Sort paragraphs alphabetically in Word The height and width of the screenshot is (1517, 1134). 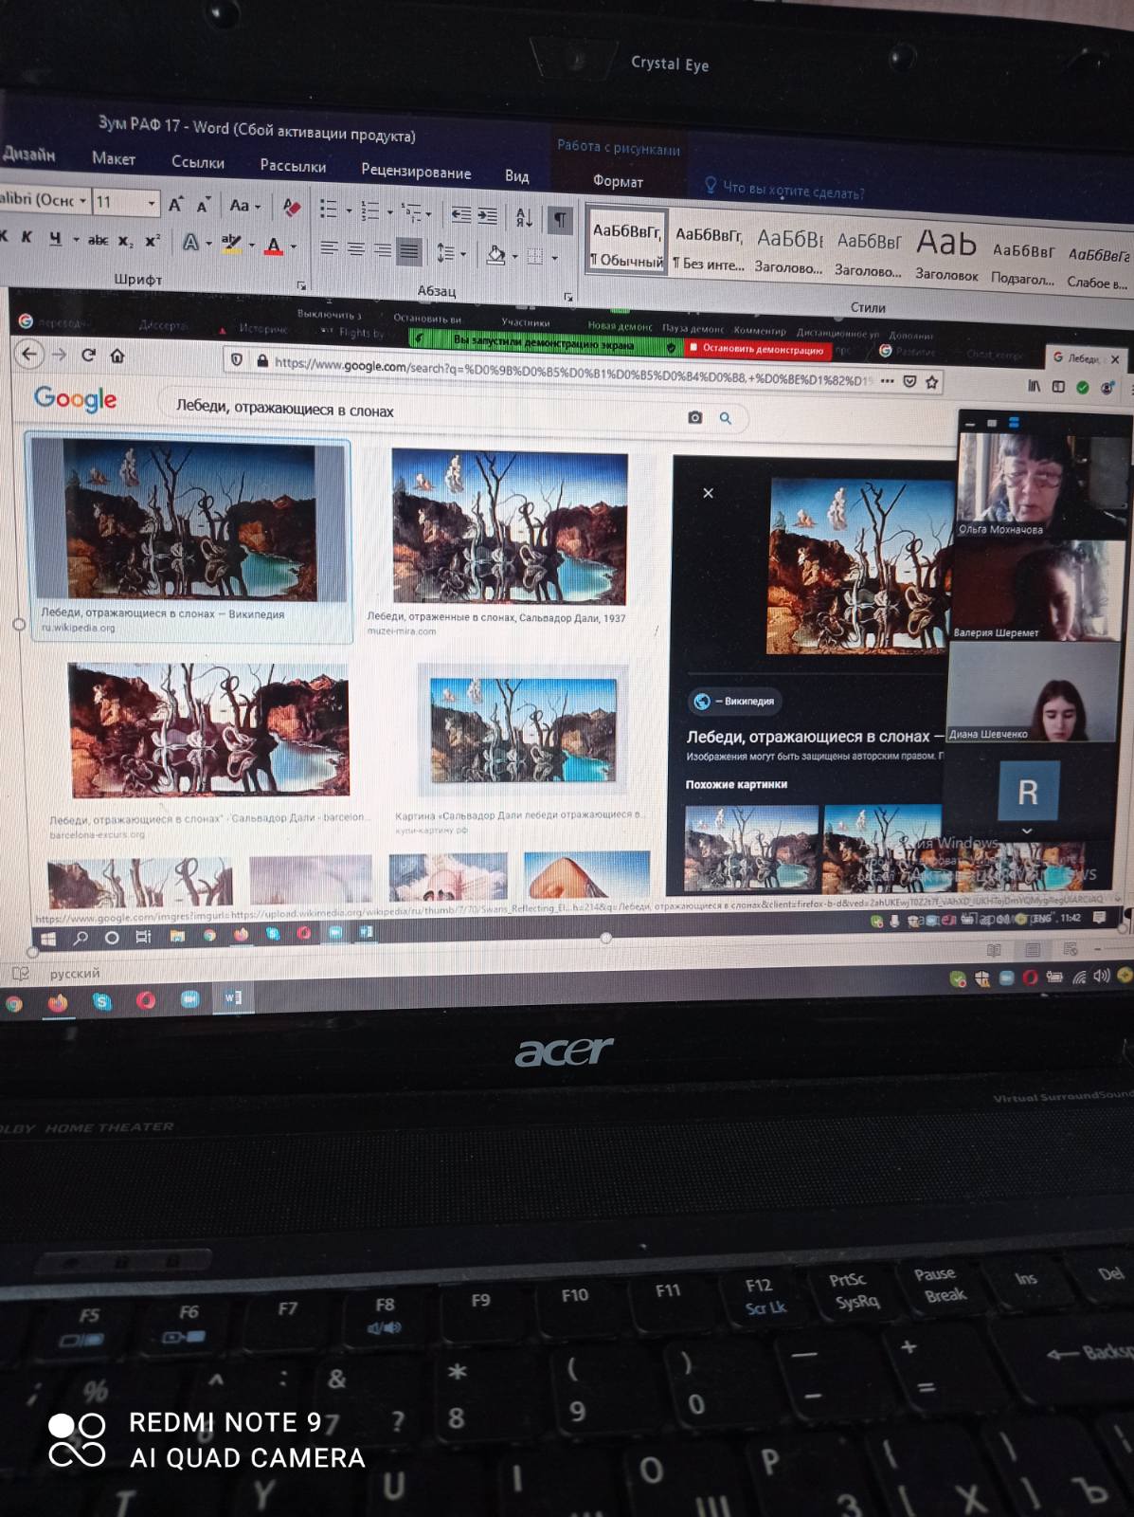tap(524, 217)
